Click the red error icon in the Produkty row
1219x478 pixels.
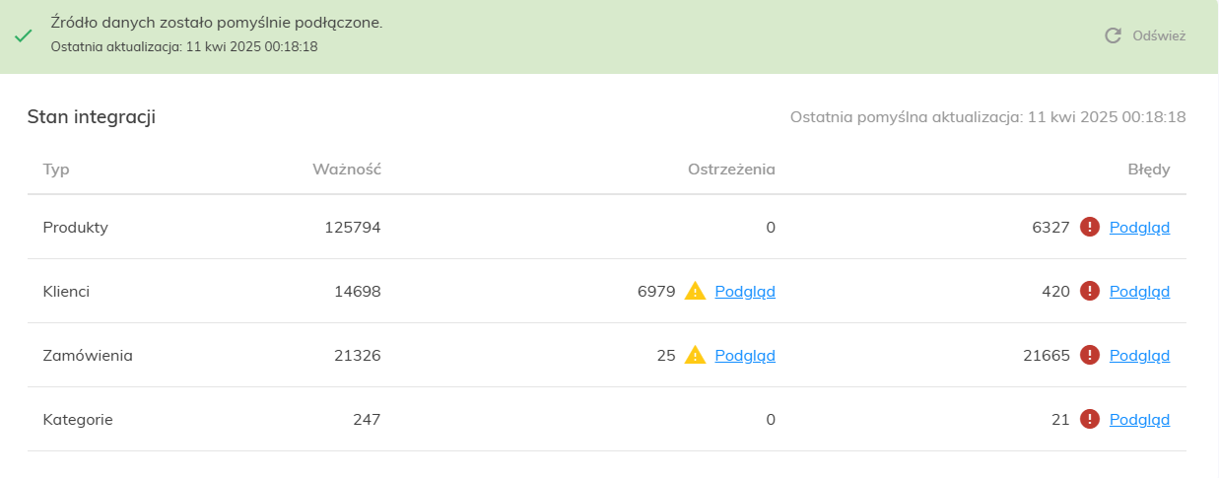(x=1089, y=227)
